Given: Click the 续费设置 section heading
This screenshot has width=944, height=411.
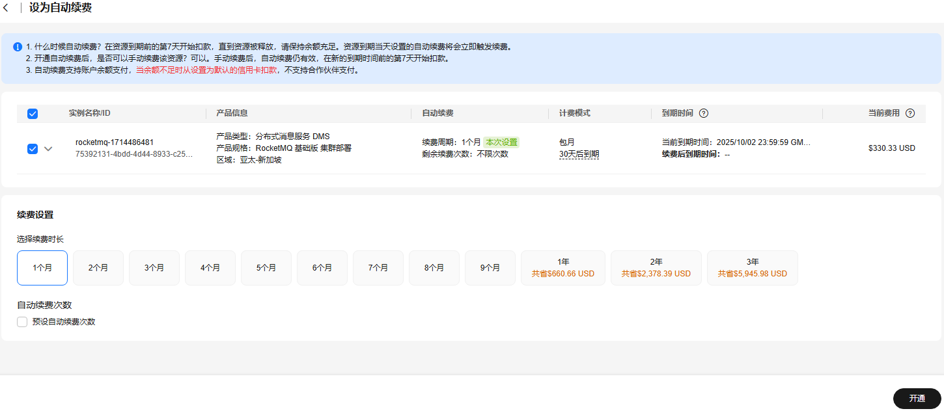Looking at the screenshot, I should (x=35, y=215).
